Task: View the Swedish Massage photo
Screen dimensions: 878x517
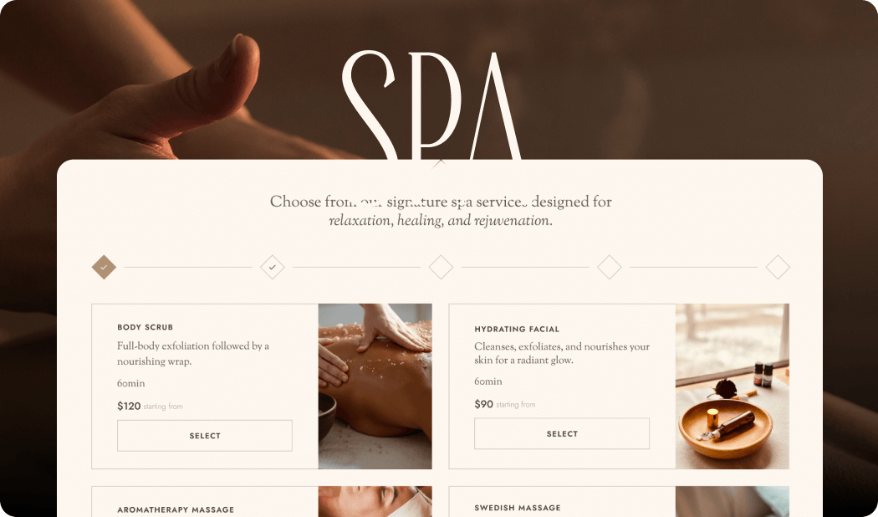Action: [733, 501]
